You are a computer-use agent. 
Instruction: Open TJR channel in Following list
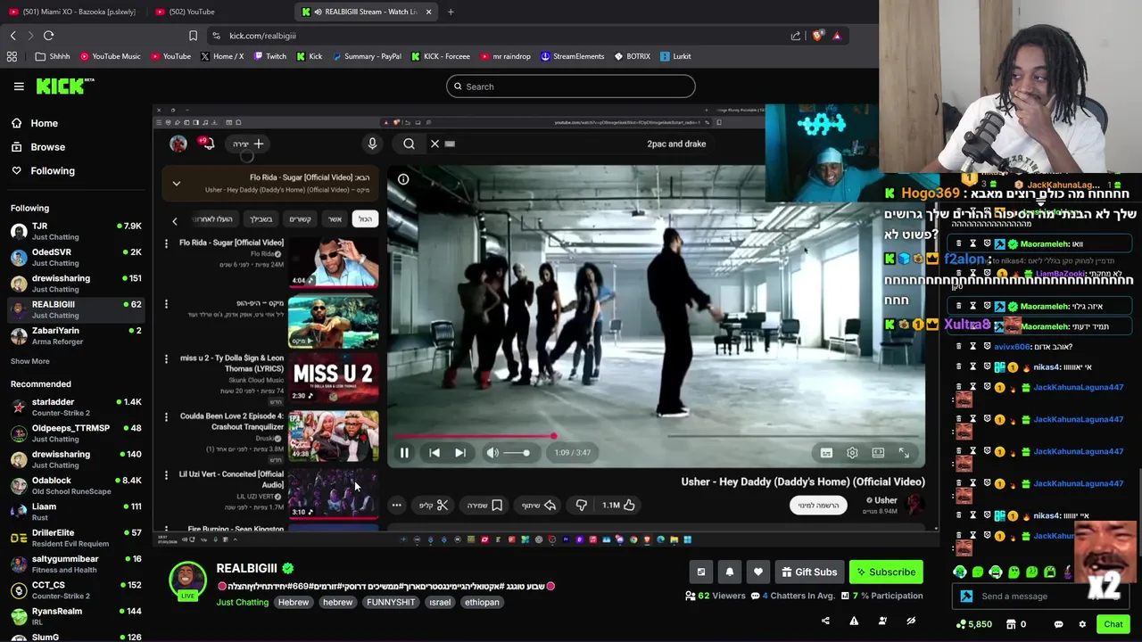pyautogui.click(x=77, y=231)
